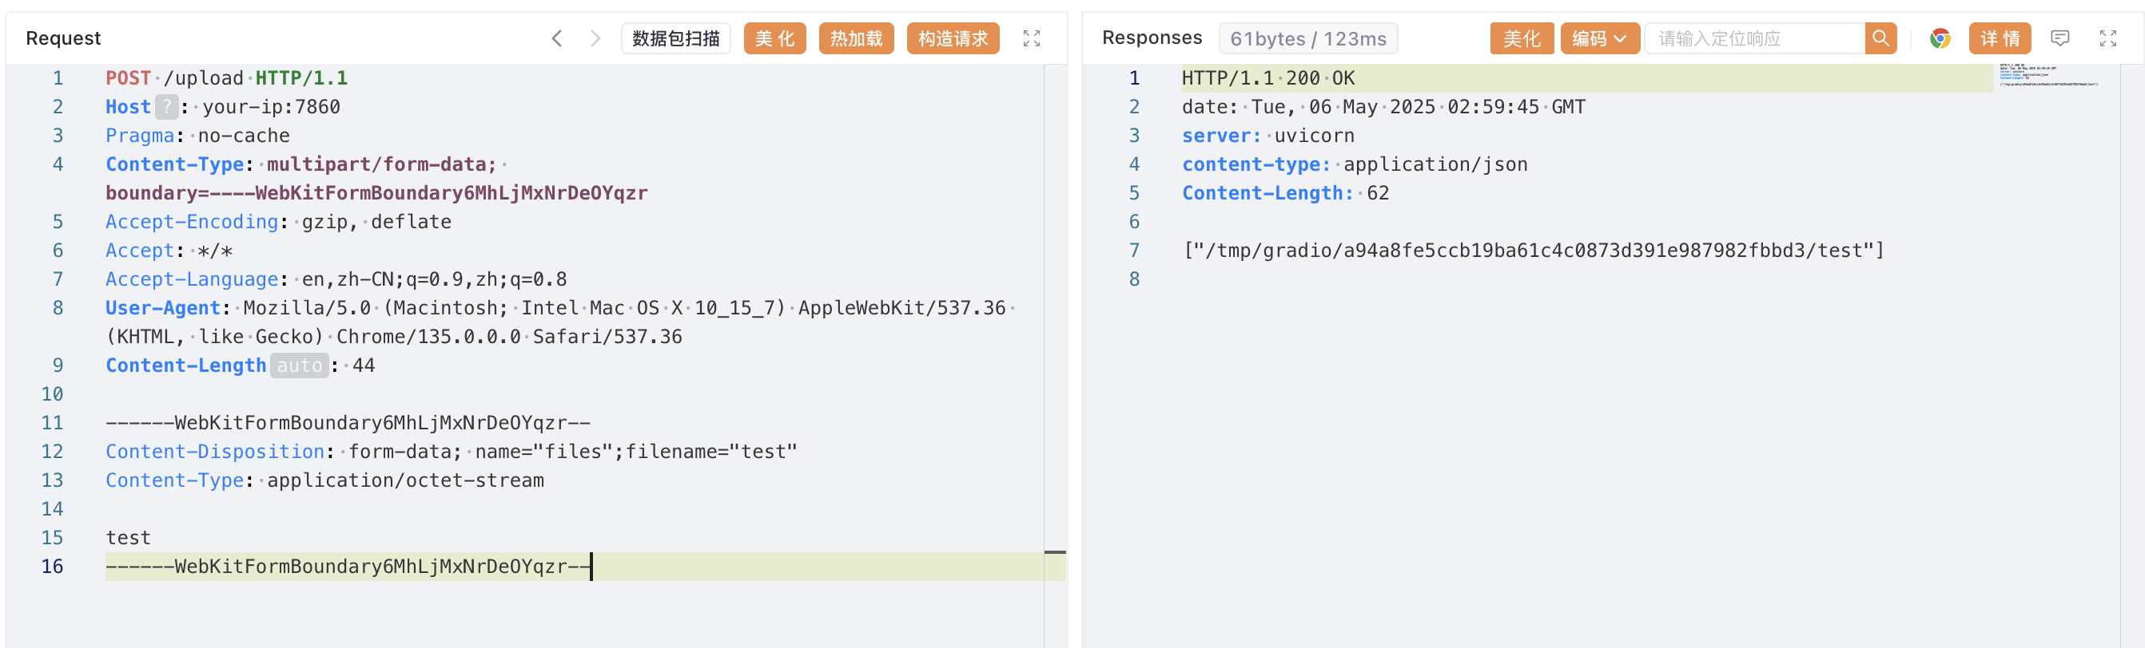
Task: Click the comment bubble icon
Action: click(x=2059, y=38)
